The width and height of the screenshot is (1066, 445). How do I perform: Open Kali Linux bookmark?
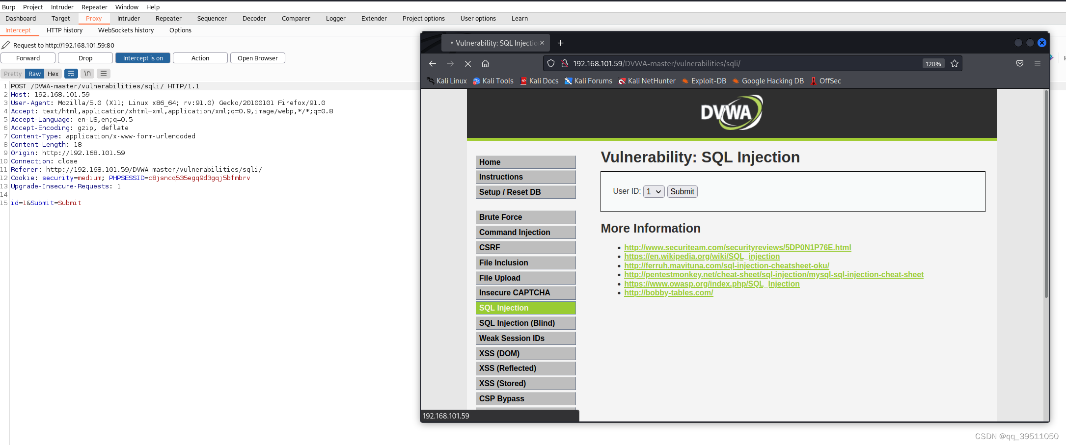(447, 81)
